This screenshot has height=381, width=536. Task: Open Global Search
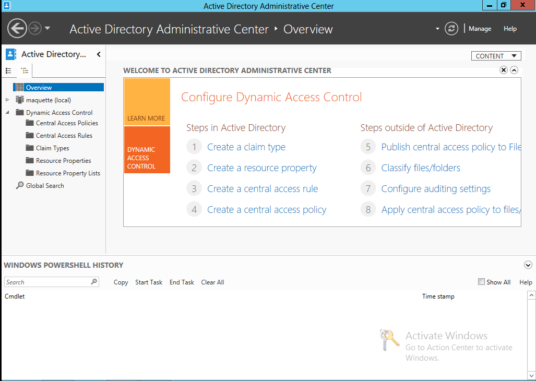click(45, 186)
